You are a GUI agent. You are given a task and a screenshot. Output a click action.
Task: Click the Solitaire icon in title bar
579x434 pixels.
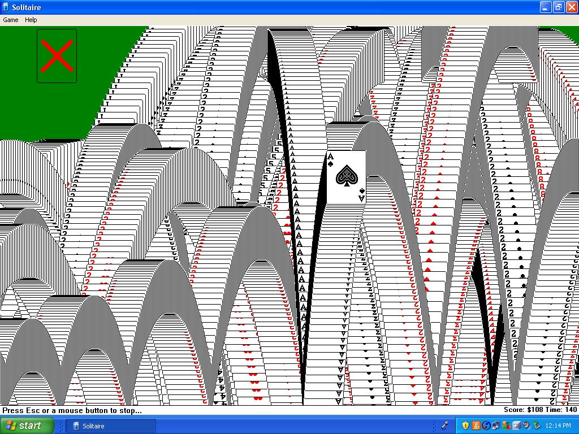(6, 7)
